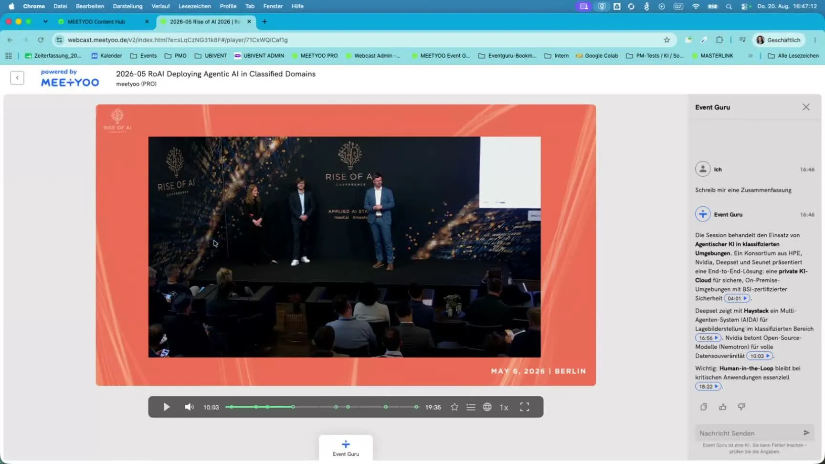The height and width of the screenshot is (464, 825).
Task: Open the Darstellung menu
Action: 127,6
